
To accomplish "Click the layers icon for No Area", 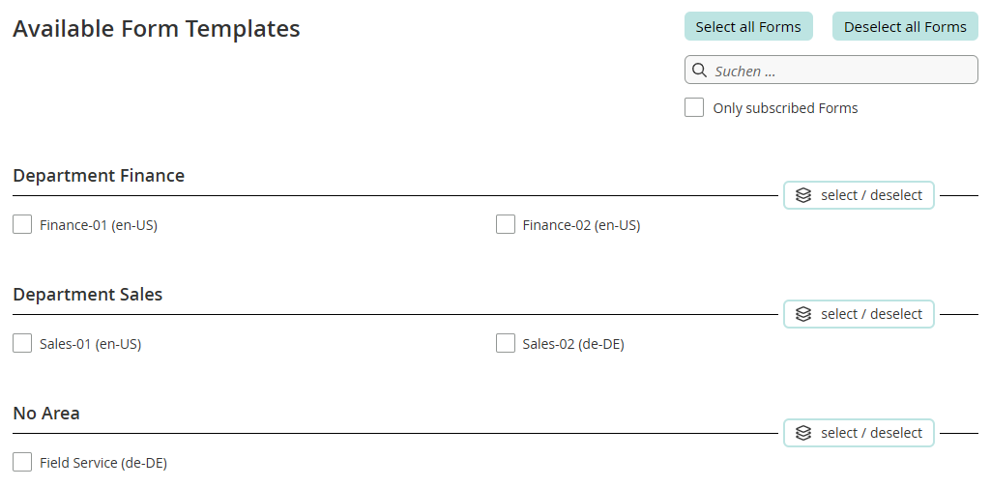I will (803, 433).
